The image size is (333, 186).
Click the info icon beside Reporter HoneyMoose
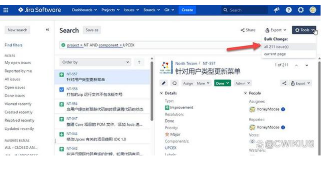point(283,127)
